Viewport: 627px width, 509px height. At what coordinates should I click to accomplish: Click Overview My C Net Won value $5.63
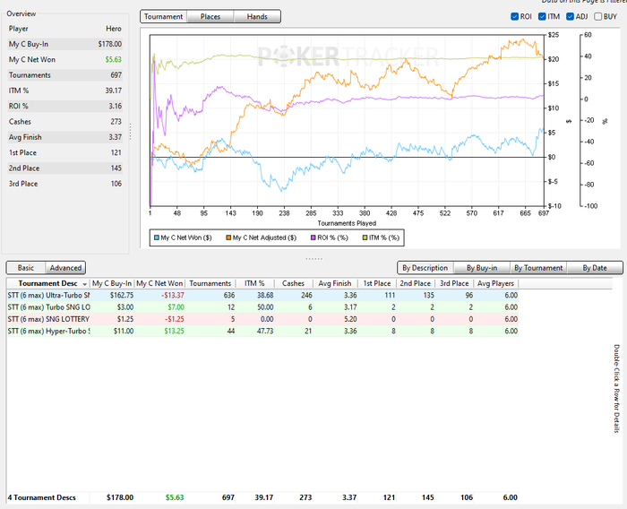[x=113, y=60]
